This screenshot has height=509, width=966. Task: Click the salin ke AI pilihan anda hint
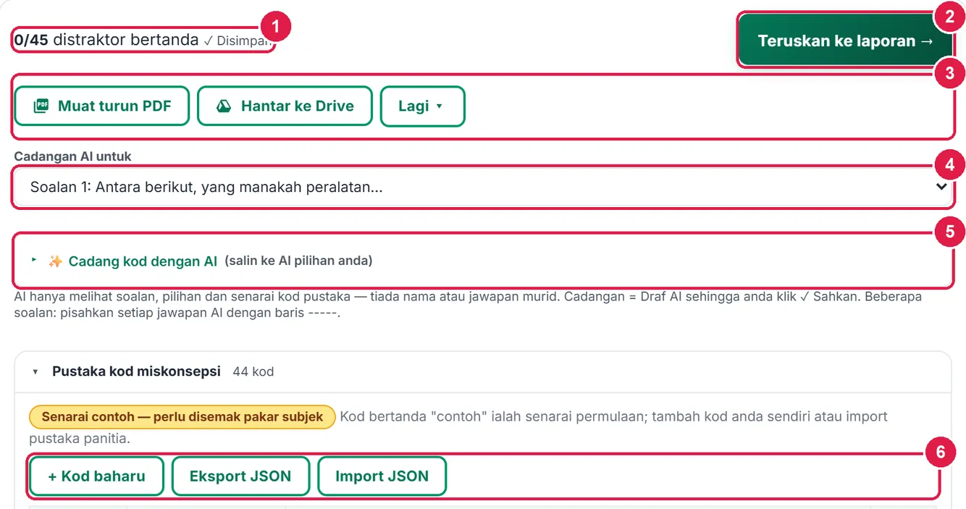pos(298,261)
